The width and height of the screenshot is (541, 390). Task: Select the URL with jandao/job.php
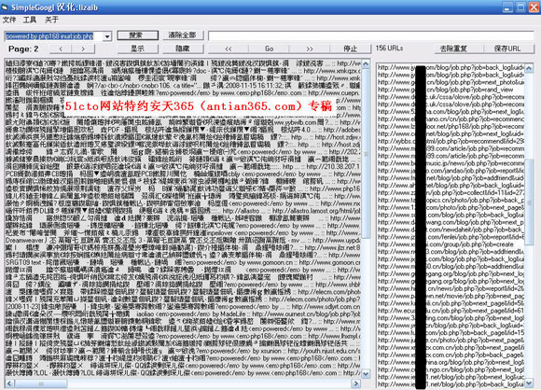tap(451, 171)
